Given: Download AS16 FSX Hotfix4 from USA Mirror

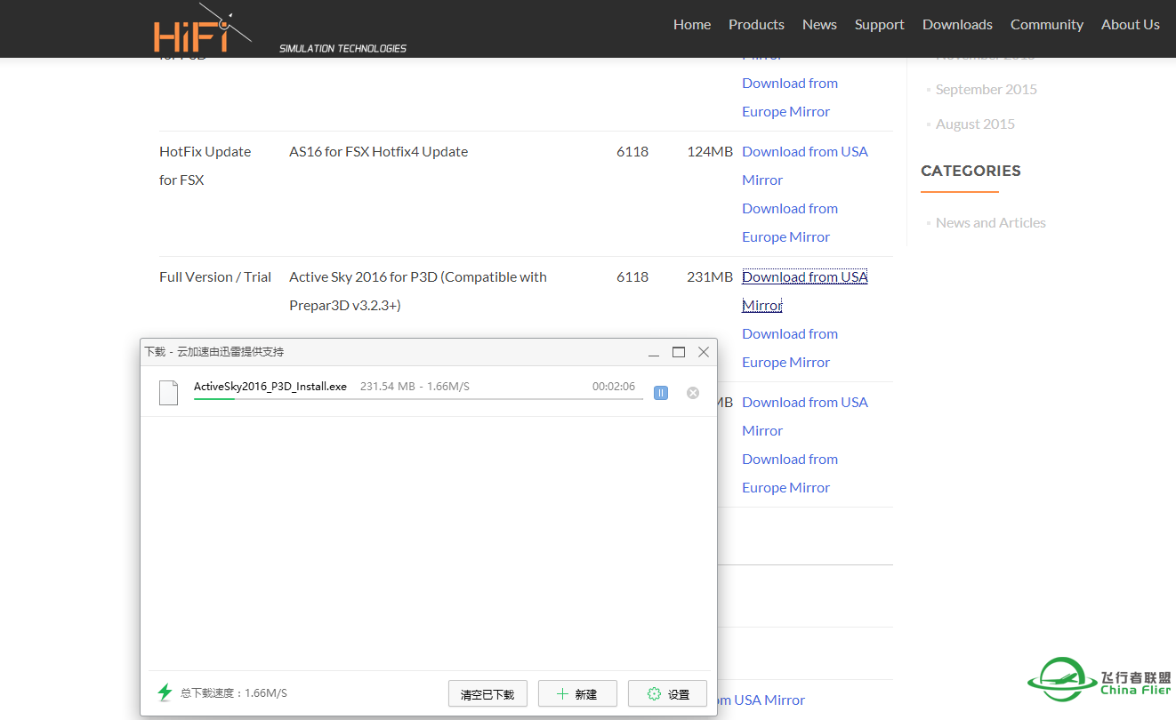Looking at the screenshot, I should (x=805, y=165).
